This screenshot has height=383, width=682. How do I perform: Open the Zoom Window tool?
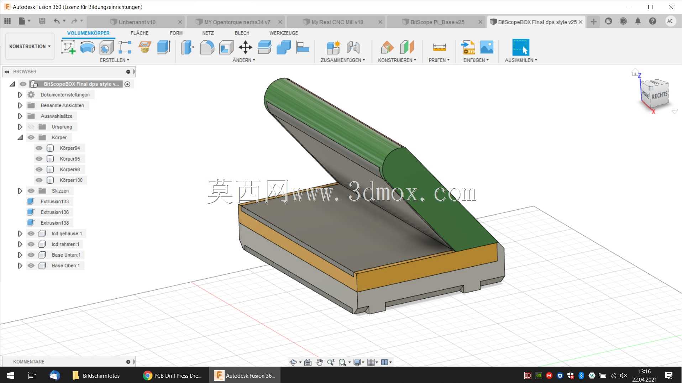point(342,362)
